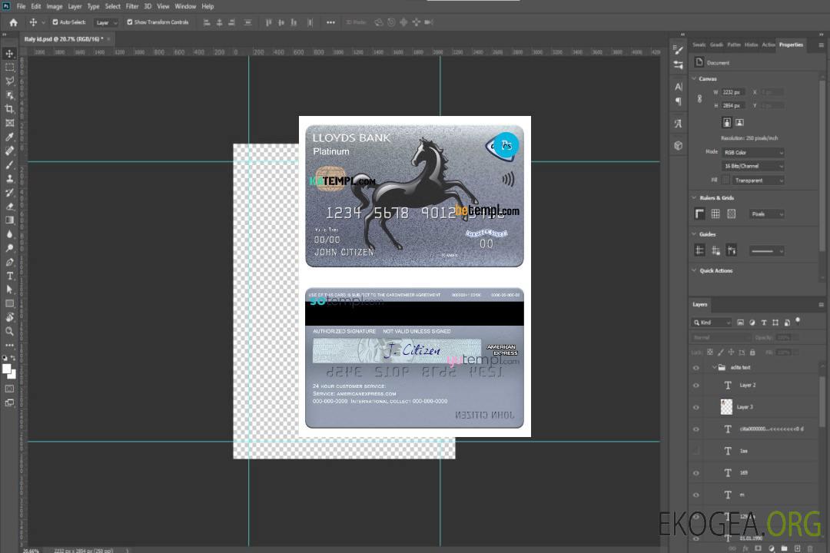The height and width of the screenshot is (553, 830).
Task: Click the foreground color swatch
Action: coord(6,369)
